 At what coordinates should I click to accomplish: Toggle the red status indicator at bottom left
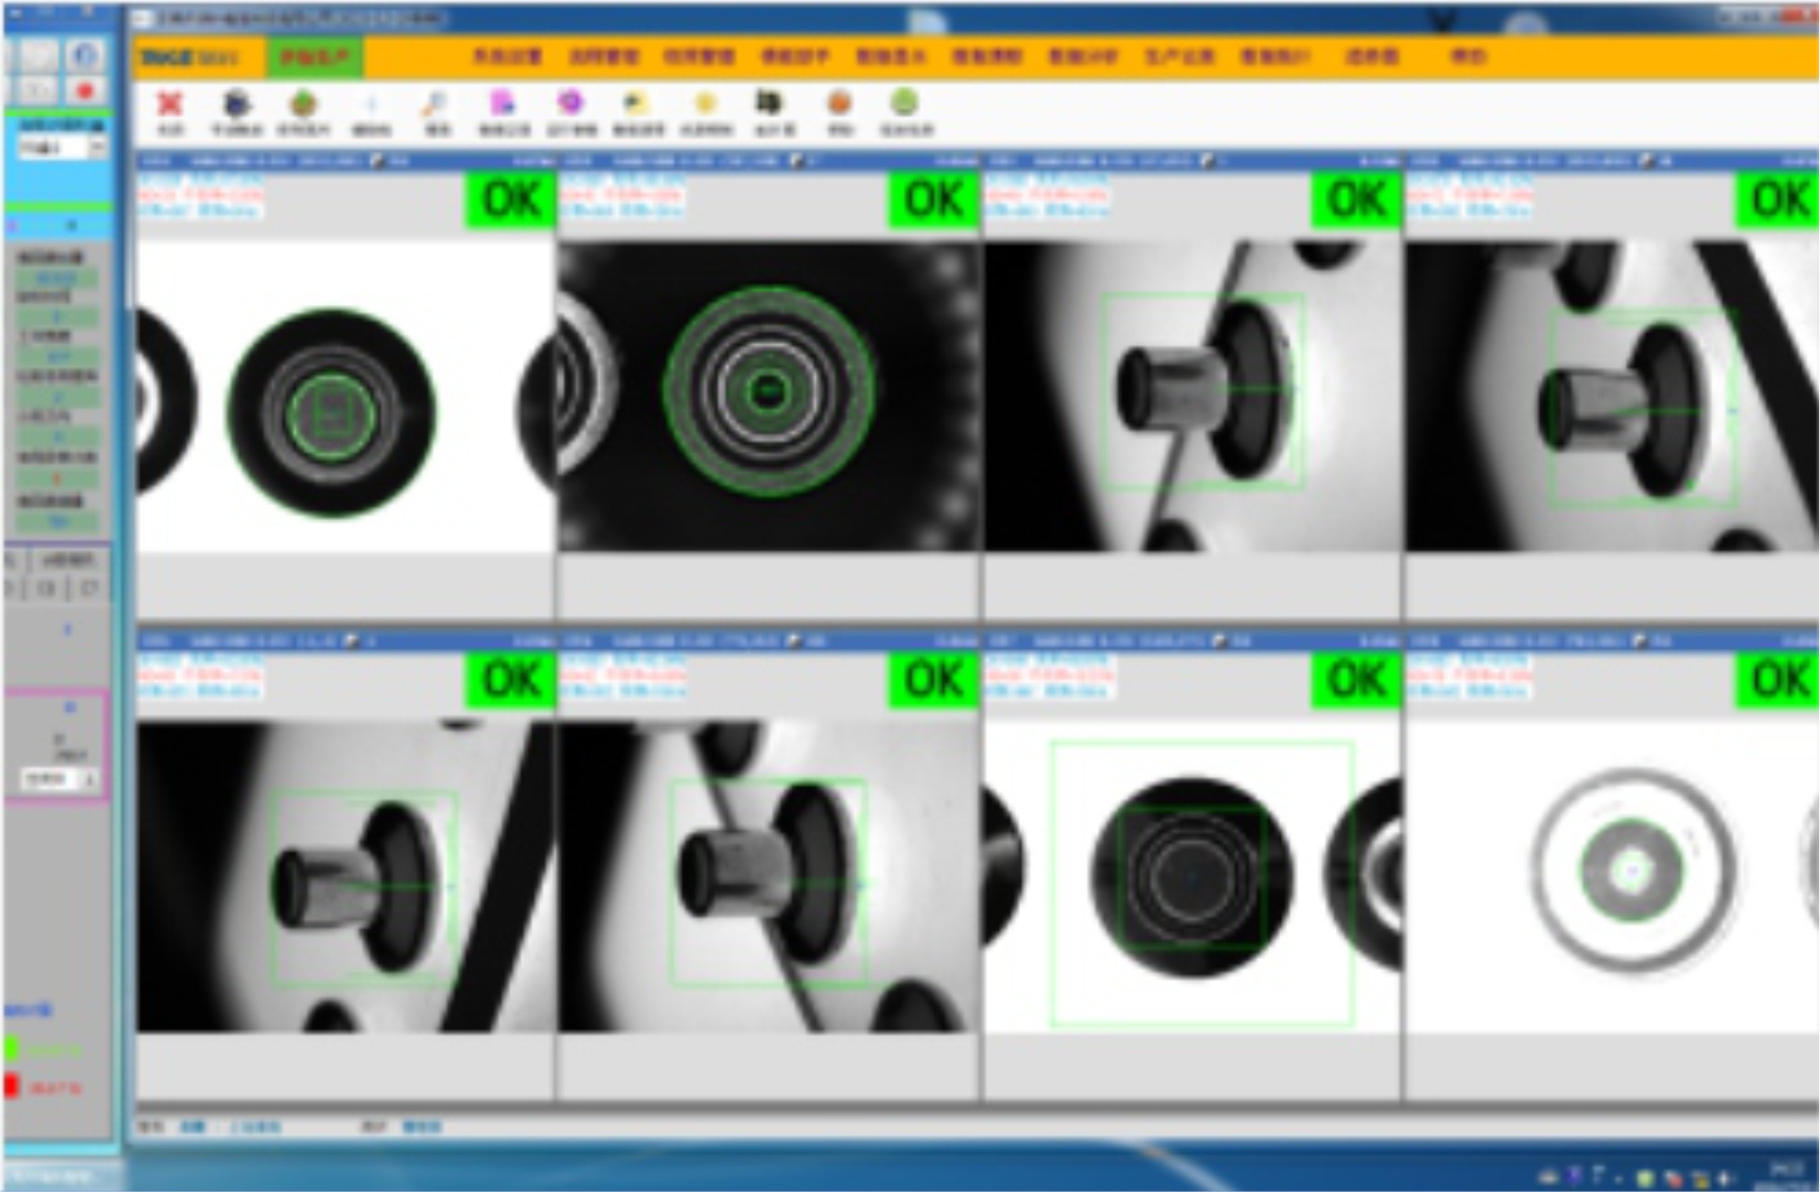point(11,1087)
